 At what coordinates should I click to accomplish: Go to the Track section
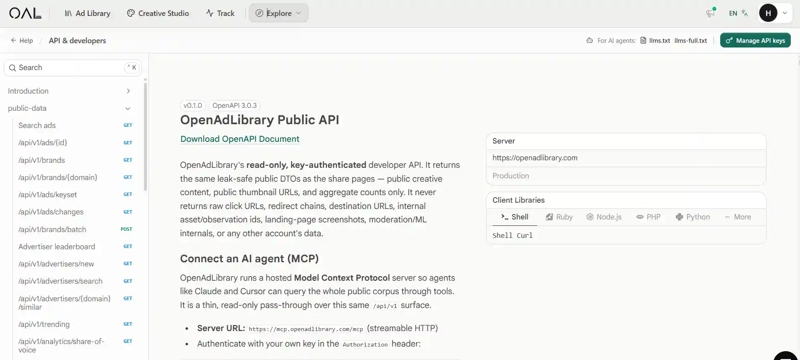[x=220, y=13]
